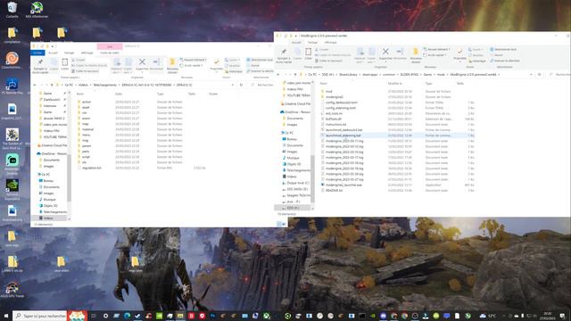Open Fichier tab in left Explorer window
This screenshot has height=321, width=571.
37,53
